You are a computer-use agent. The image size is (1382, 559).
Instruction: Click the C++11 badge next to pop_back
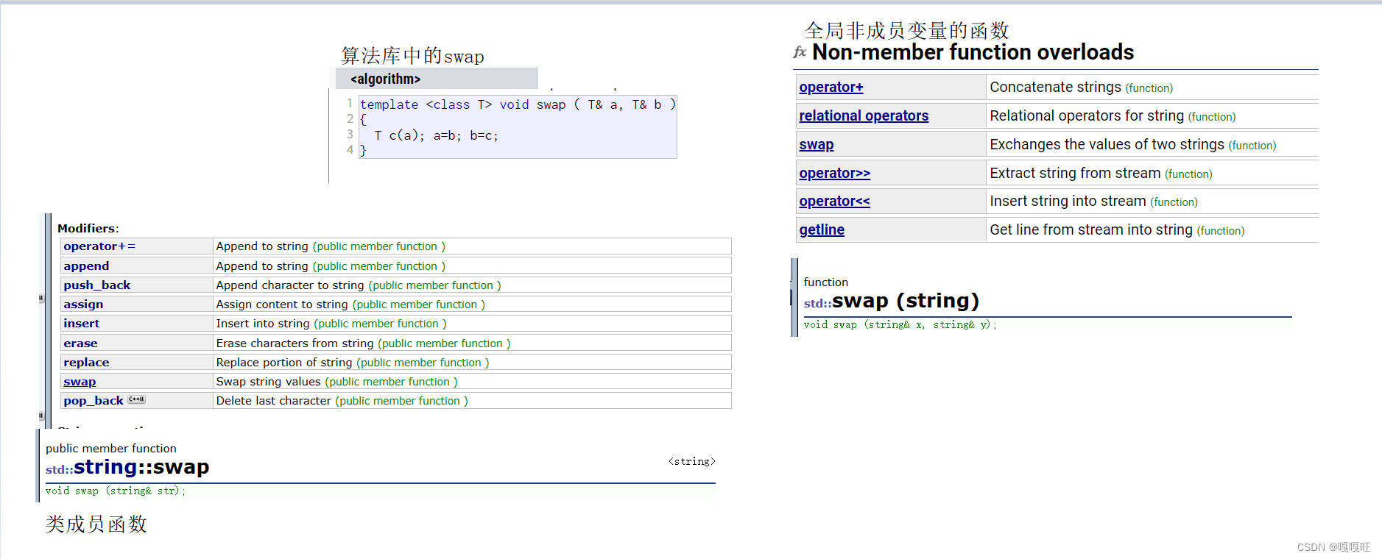[136, 399]
